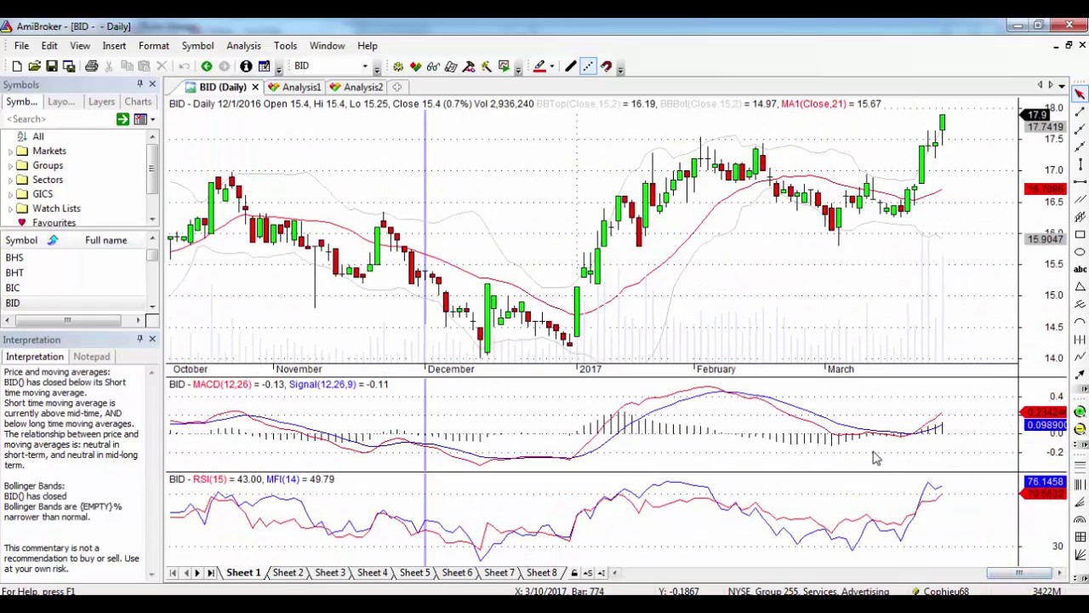Switch to the Analysis1 tab
This screenshot has width=1089, height=613.
click(x=294, y=87)
